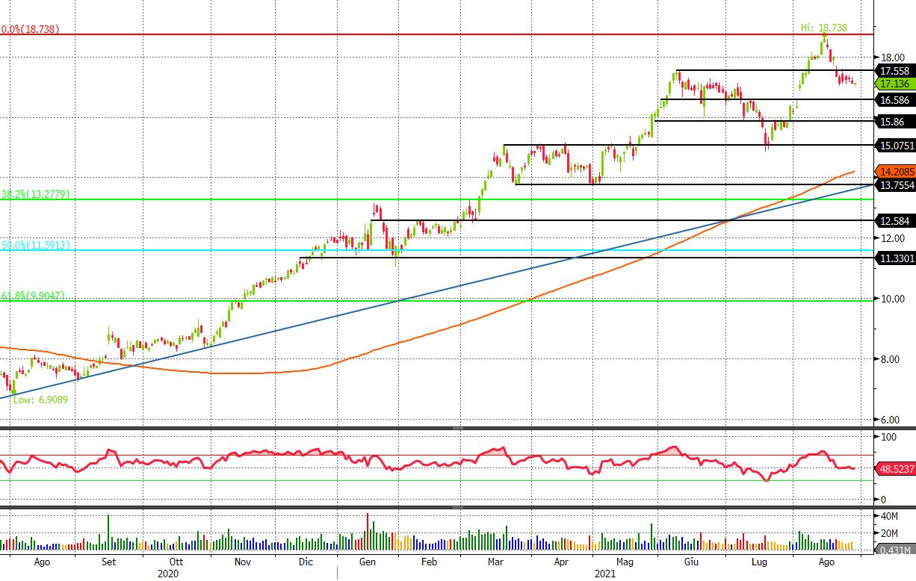Image resolution: width=916 pixels, height=581 pixels.
Task: Select the 20M volume axis label
Action: (891, 533)
